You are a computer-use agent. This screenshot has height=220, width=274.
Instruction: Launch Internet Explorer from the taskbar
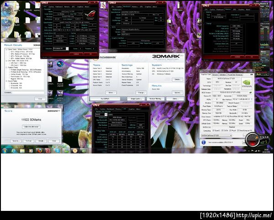pos(13,150)
